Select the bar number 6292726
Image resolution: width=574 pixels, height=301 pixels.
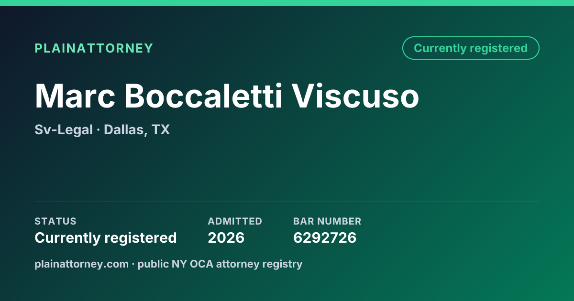325,237
